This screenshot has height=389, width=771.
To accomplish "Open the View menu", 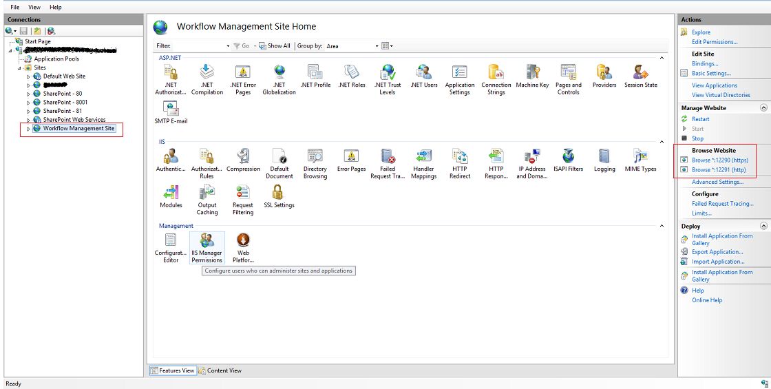I will tap(34, 8).
